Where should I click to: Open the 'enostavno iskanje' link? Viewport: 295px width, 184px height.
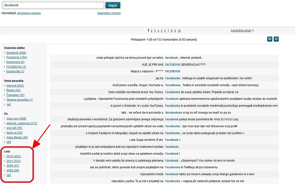[x=29, y=13]
